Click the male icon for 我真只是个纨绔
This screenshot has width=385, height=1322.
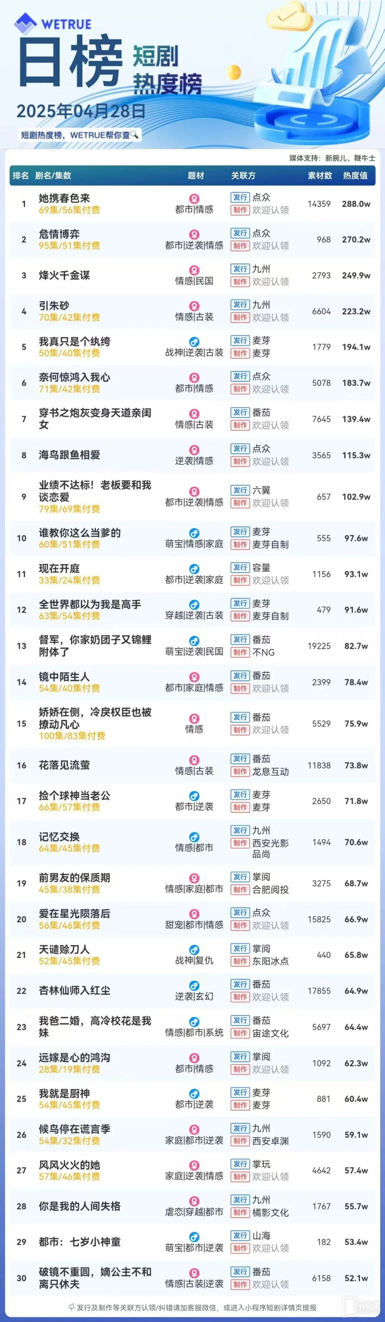[x=194, y=342]
